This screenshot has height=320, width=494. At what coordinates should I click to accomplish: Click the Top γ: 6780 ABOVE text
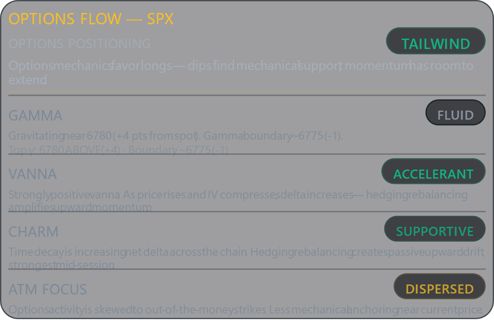pos(65,150)
